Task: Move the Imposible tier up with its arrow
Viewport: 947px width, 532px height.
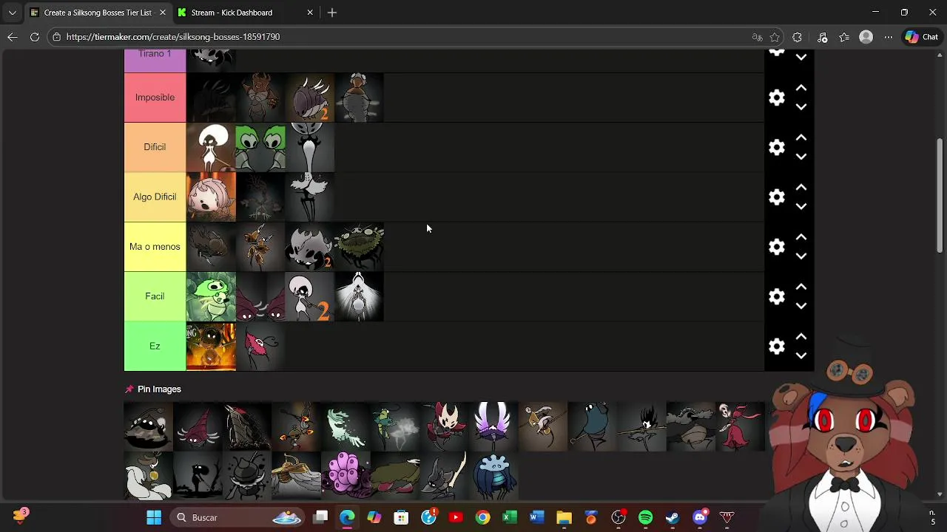Action: (801, 88)
